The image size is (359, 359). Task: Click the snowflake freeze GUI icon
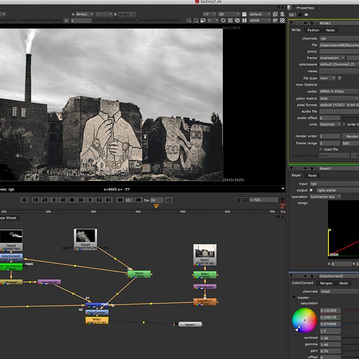tap(24, 200)
